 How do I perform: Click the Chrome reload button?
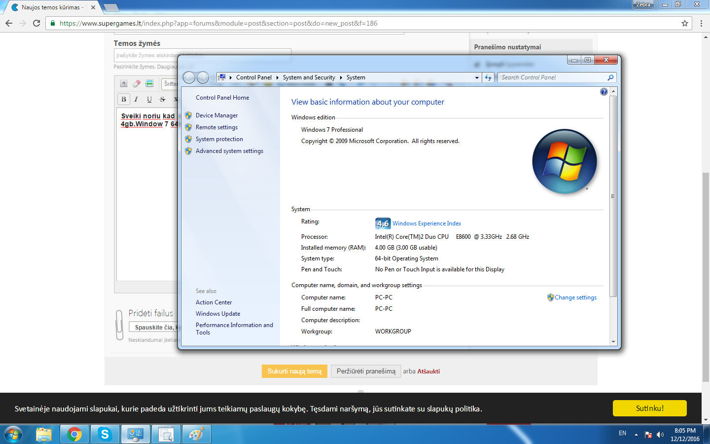pos(36,23)
